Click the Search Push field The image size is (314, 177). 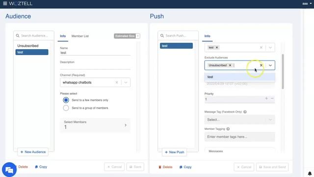[178, 35]
